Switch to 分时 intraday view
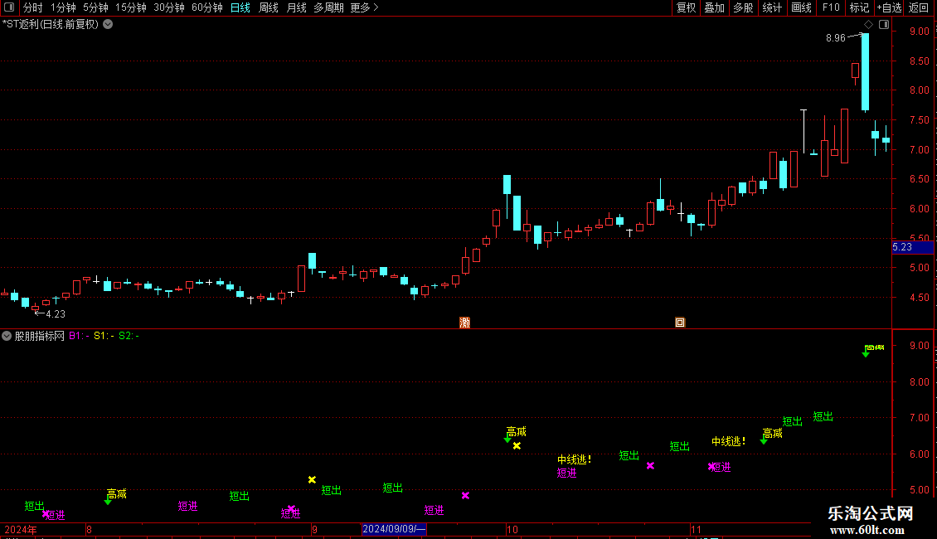This screenshot has height=539, width=937. (33, 7)
